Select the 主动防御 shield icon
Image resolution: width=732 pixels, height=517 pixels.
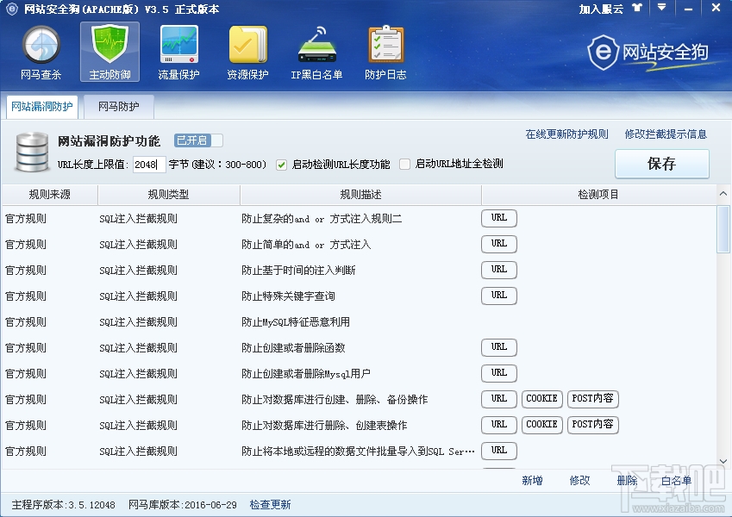tap(109, 53)
